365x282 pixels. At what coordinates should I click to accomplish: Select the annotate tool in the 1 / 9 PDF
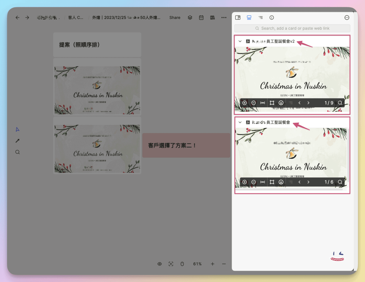pos(281,103)
